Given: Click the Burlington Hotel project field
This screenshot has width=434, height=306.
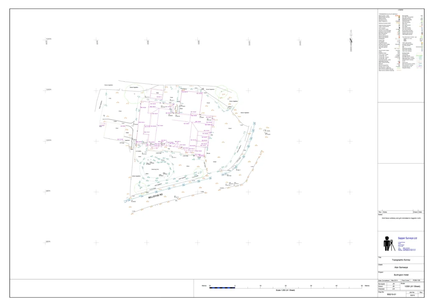Looking at the screenshot, I should (400, 275).
